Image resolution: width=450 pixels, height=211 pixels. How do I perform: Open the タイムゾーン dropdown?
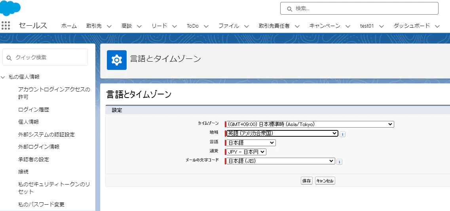[310, 124]
